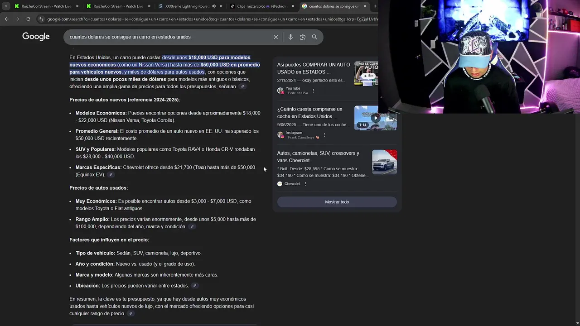Play the 1:14 Instagram video thumbnail
The image size is (580, 326).
[x=376, y=118]
